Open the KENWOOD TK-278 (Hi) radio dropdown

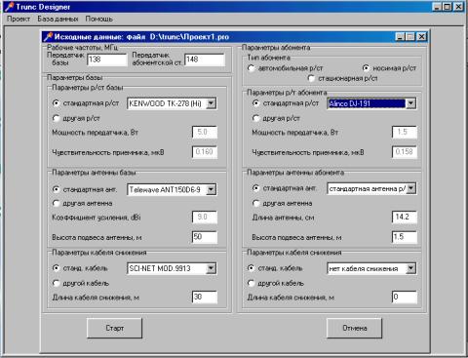tap(211, 103)
